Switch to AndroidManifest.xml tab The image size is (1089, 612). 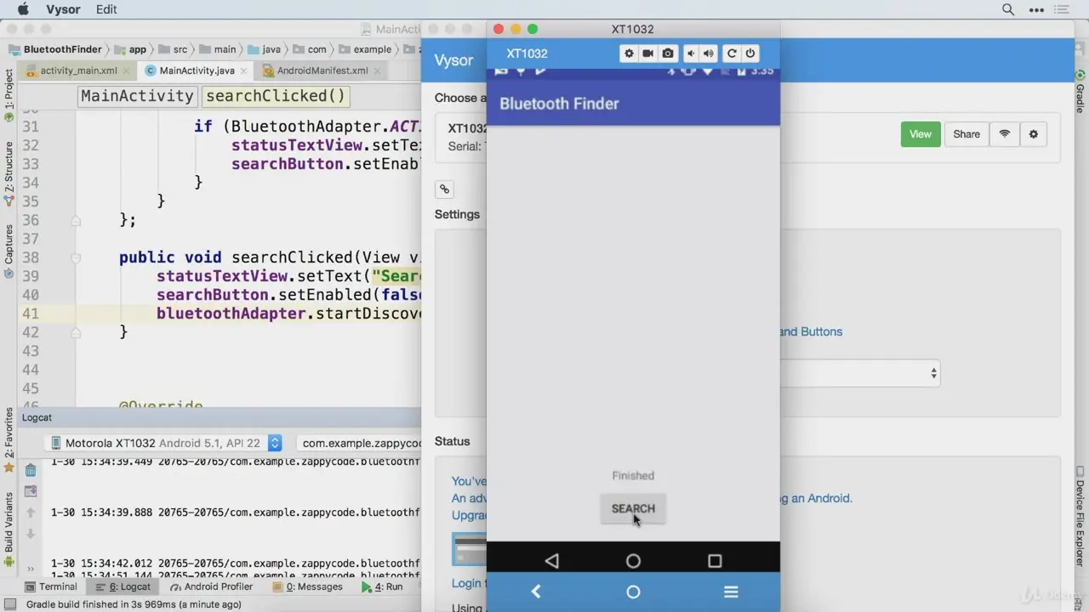322,71
